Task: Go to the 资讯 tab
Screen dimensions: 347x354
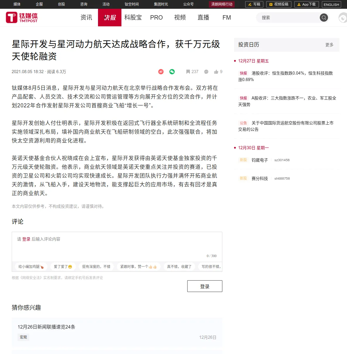Action: click(x=86, y=18)
